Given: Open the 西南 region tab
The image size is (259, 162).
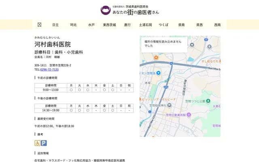Looking at the screenshot, I should (217, 25).
